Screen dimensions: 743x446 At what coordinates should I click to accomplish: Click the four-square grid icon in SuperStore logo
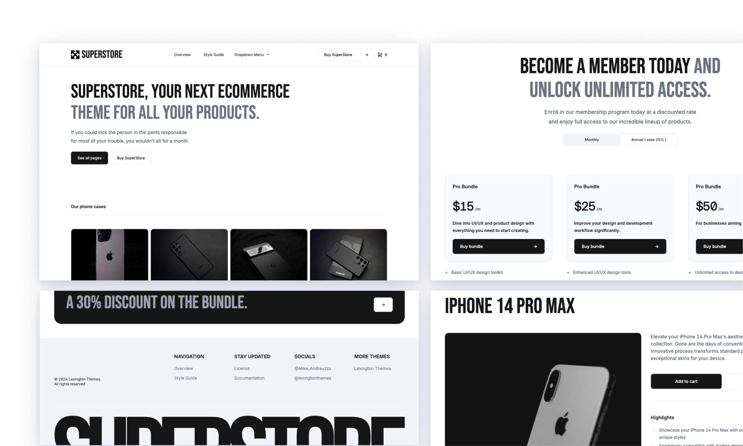point(74,54)
